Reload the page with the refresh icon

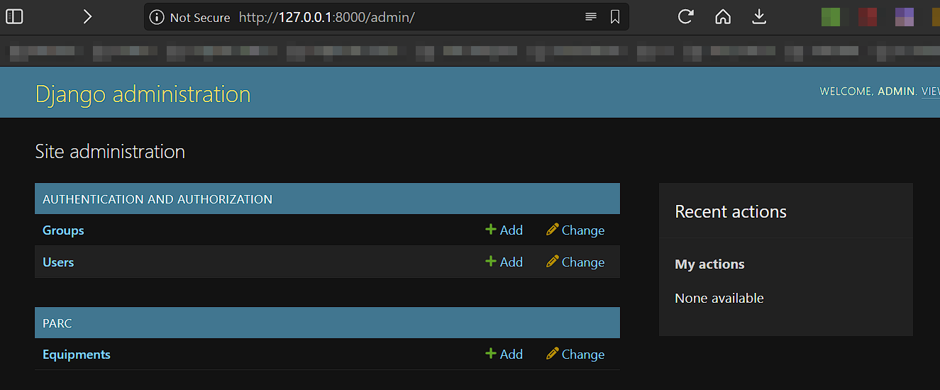(685, 16)
